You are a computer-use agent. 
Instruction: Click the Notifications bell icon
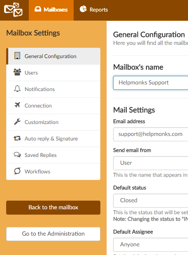(x=17, y=89)
